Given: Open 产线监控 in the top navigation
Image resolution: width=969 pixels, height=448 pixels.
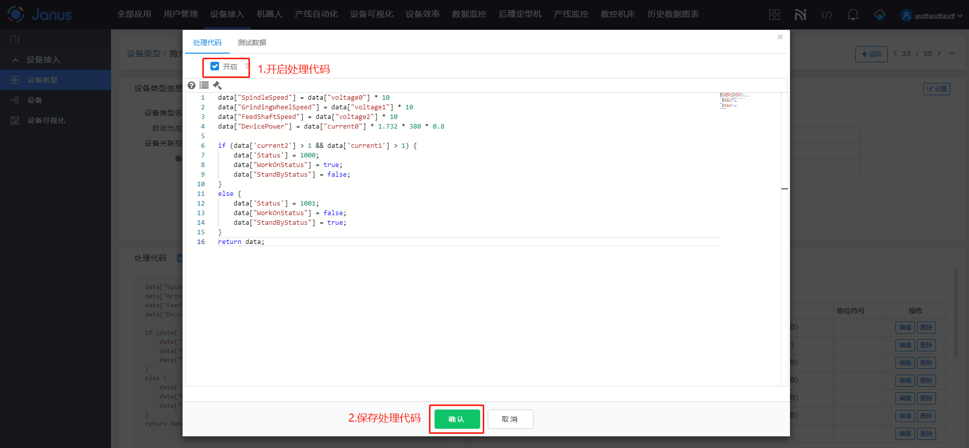Looking at the screenshot, I should click(571, 14).
